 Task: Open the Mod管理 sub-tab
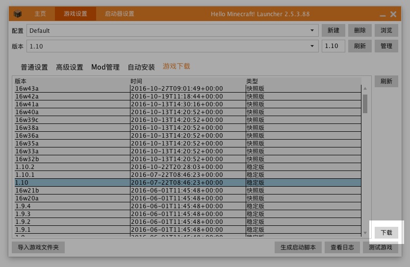(105, 67)
